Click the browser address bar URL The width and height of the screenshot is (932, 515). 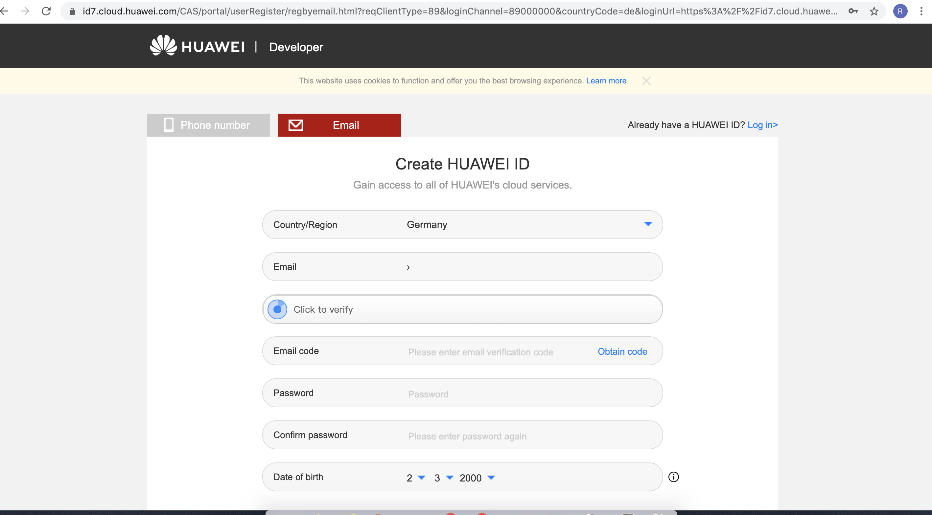459,11
